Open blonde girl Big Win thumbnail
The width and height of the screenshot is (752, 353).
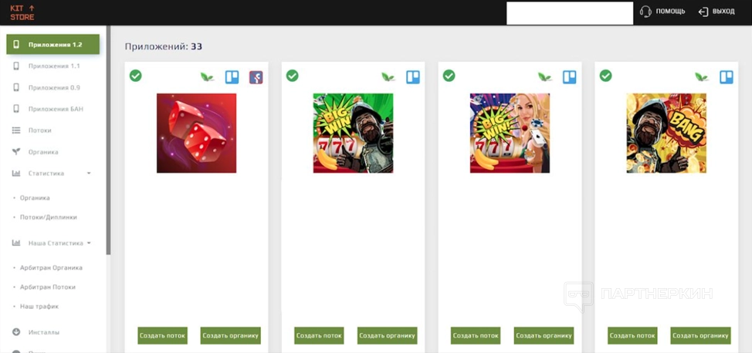(x=510, y=133)
